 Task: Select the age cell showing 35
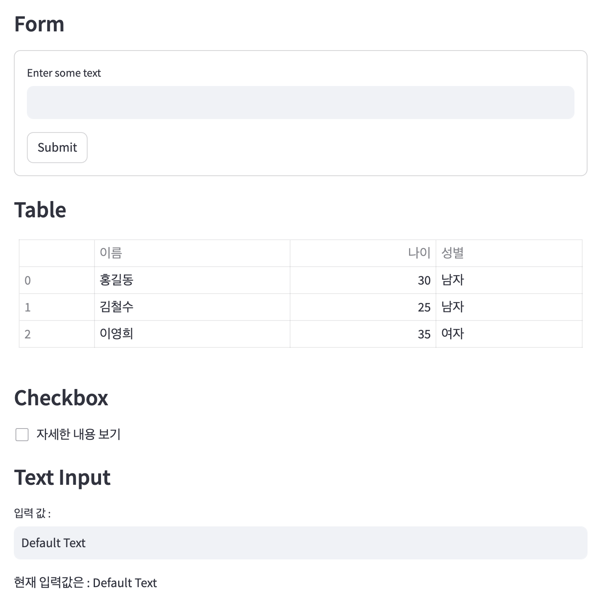363,334
